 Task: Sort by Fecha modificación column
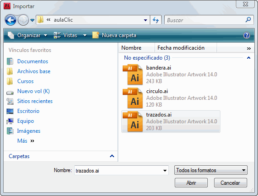[x=186, y=48]
